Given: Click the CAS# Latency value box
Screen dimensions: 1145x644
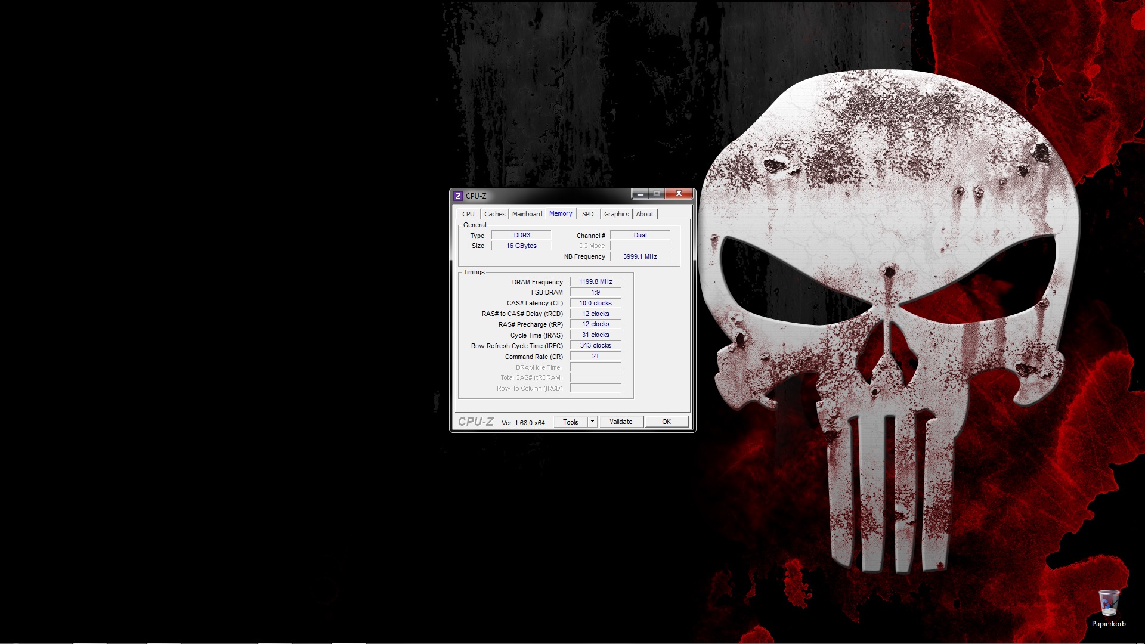Looking at the screenshot, I should click(595, 303).
